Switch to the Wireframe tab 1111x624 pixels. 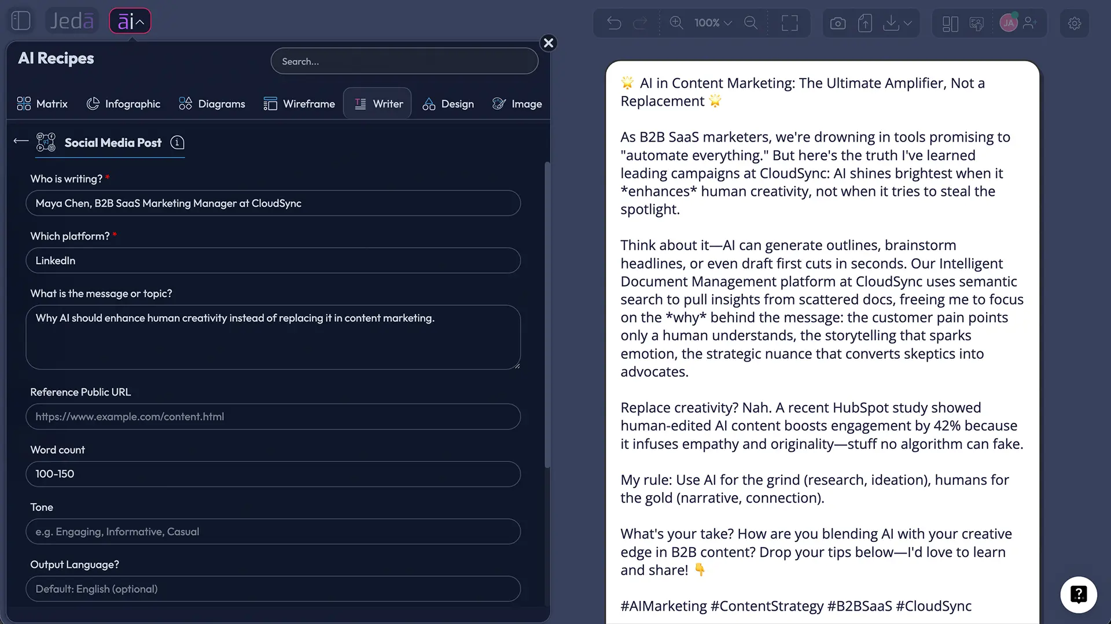point(299,103)
